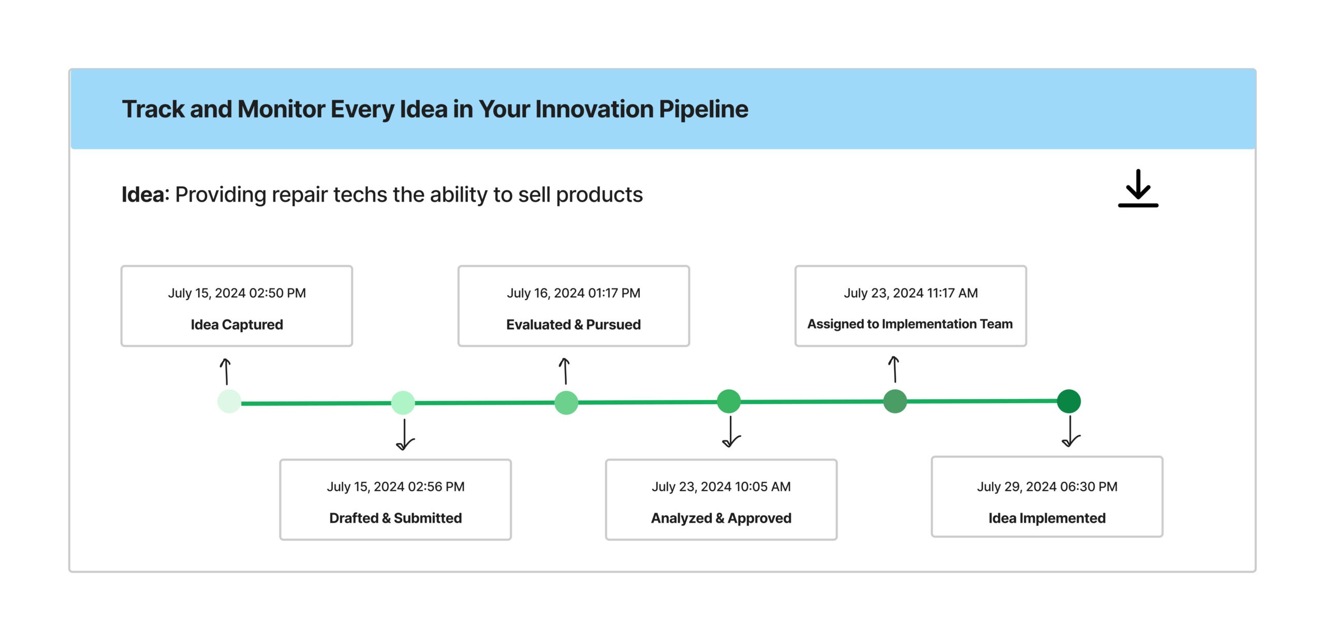Select the first, lightest green timeline dot
Viewport: 1325px width, 641px height.
[229, 402]
